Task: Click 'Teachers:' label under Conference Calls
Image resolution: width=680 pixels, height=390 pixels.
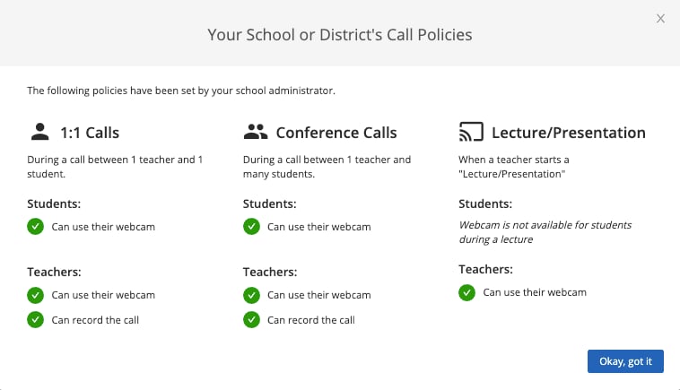Action: (x=270, y=272)
